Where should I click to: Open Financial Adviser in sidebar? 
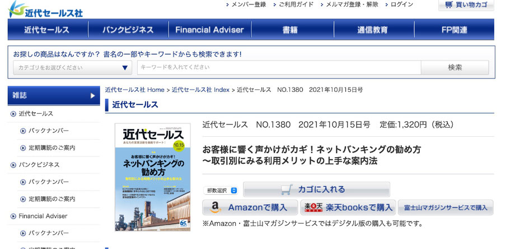pyautogui.click(x=43, y=216)
